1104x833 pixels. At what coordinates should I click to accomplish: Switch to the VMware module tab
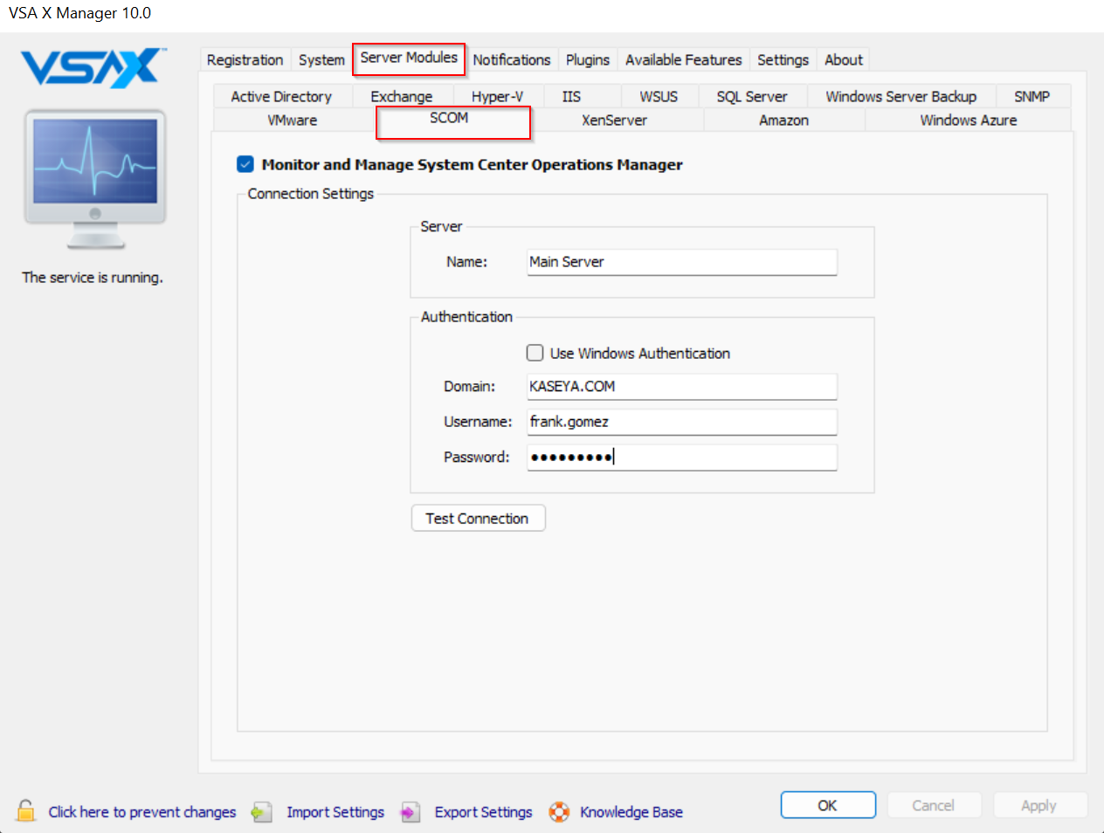coord(293,120)
